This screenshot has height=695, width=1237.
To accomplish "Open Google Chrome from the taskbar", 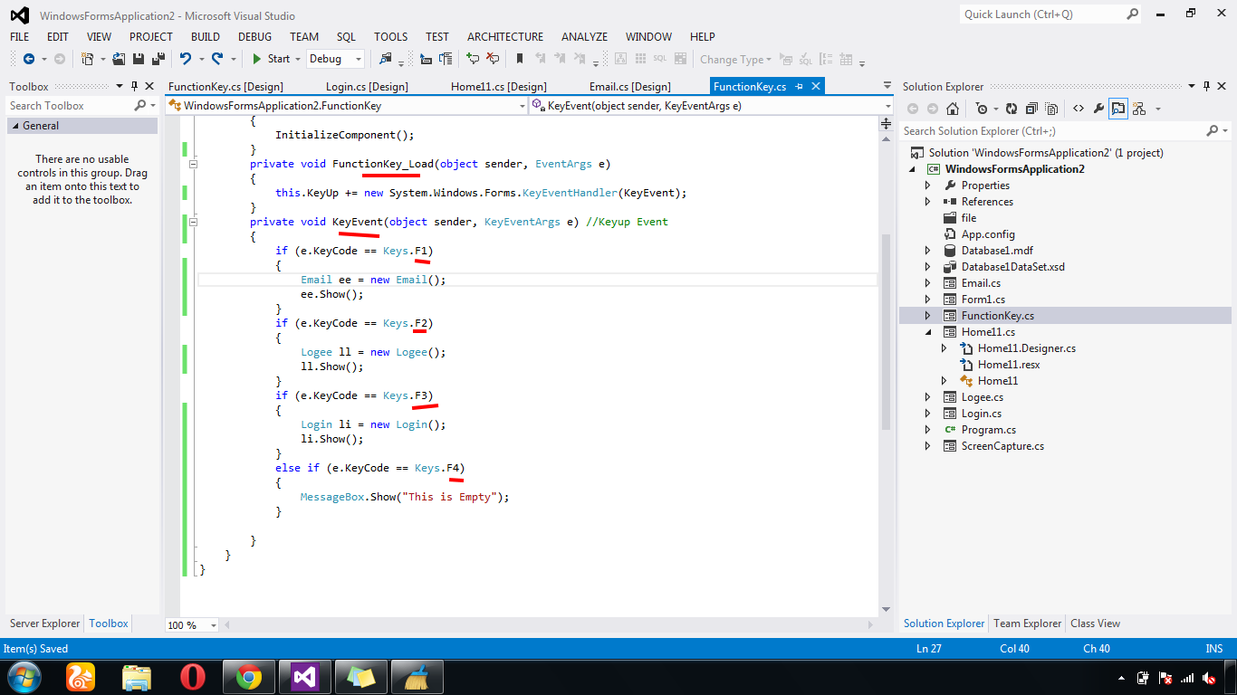I will click(x=249, y=677).
